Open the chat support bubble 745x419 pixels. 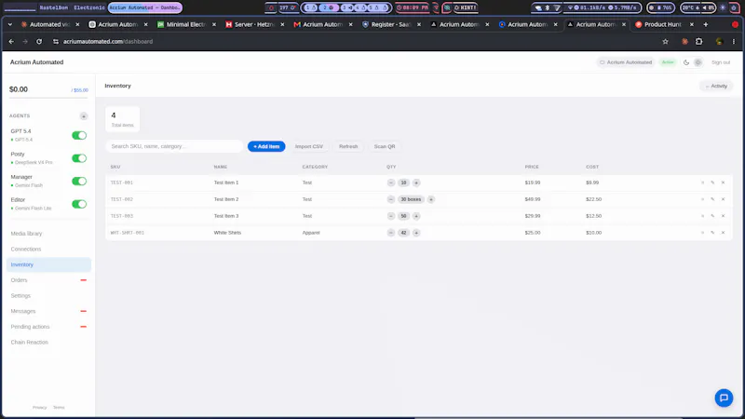point(724,399)
